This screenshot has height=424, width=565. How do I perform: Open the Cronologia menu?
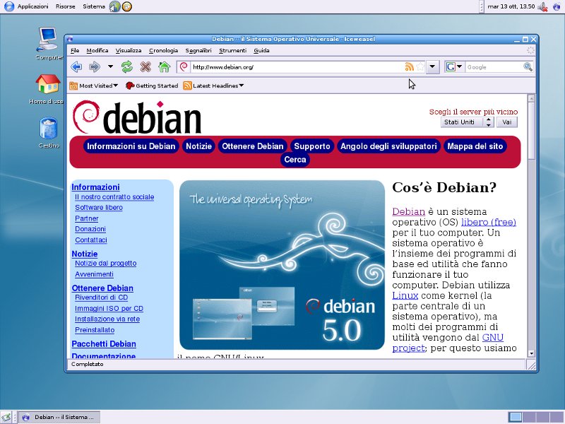click(164, 50)
